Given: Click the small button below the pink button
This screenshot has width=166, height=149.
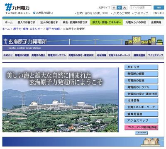Looking at the screenshot, I should click(142, 133).
